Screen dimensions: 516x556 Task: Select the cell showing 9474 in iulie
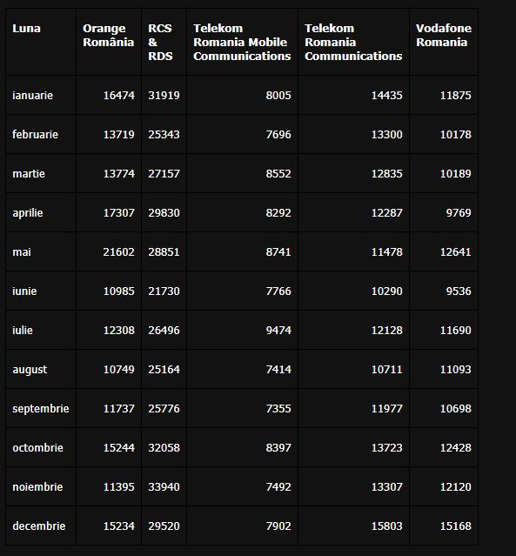point(278,330)
